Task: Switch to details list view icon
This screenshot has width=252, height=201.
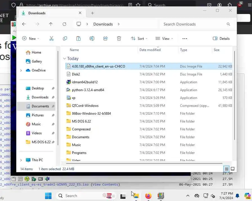Action: click(226, 169)
